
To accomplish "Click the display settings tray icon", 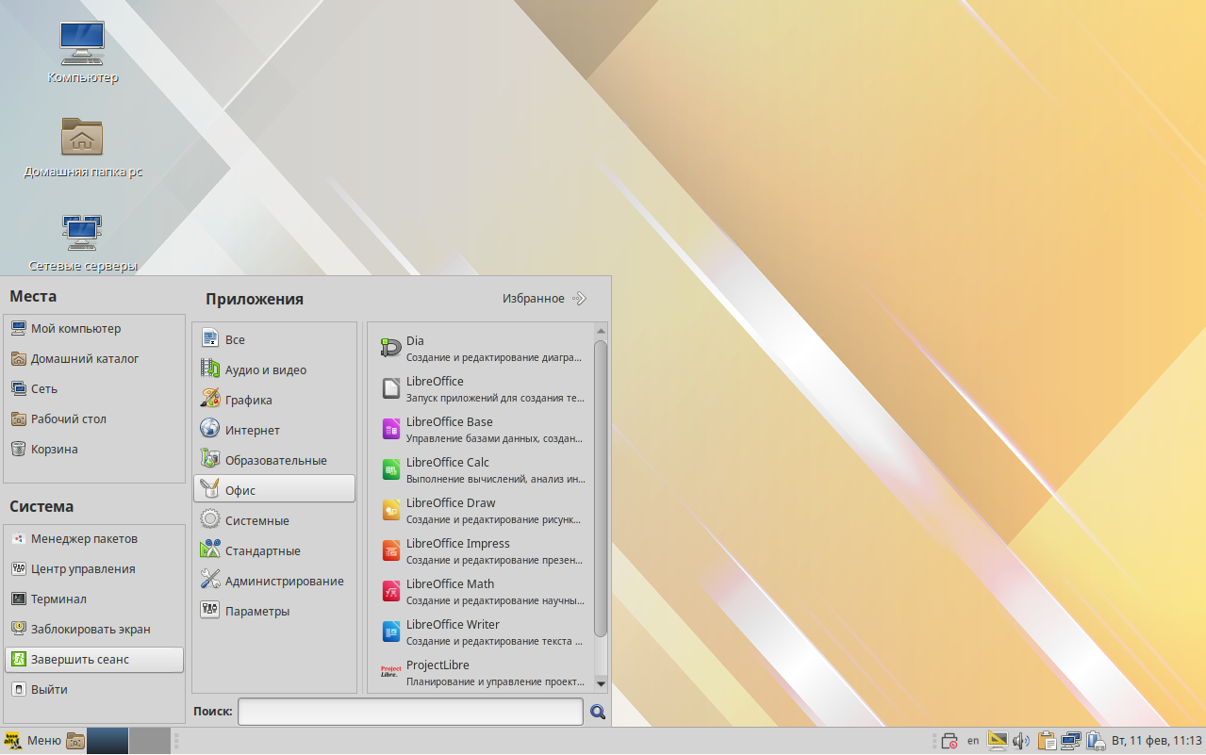I will click(x=998, y=741).
